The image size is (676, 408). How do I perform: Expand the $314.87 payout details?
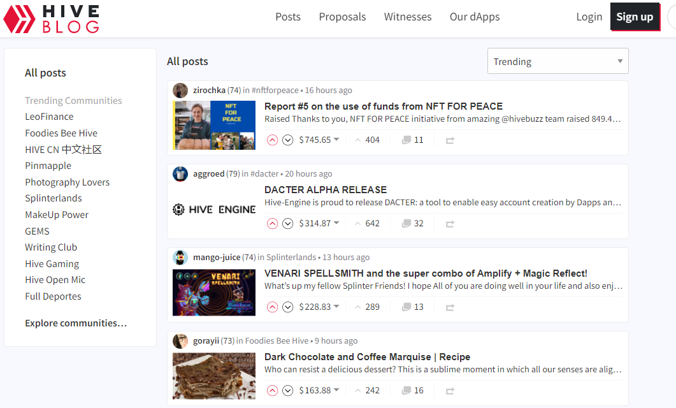click(319, 223)
